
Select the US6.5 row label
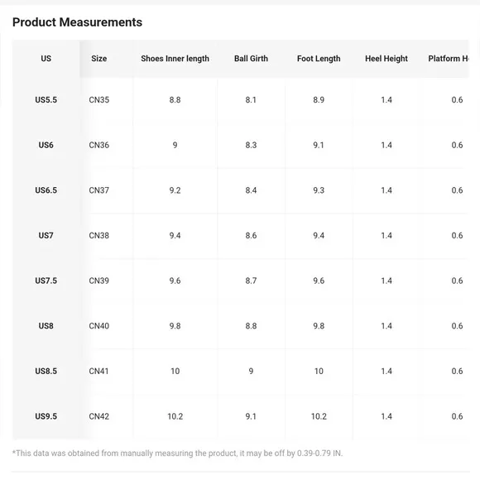46,190
